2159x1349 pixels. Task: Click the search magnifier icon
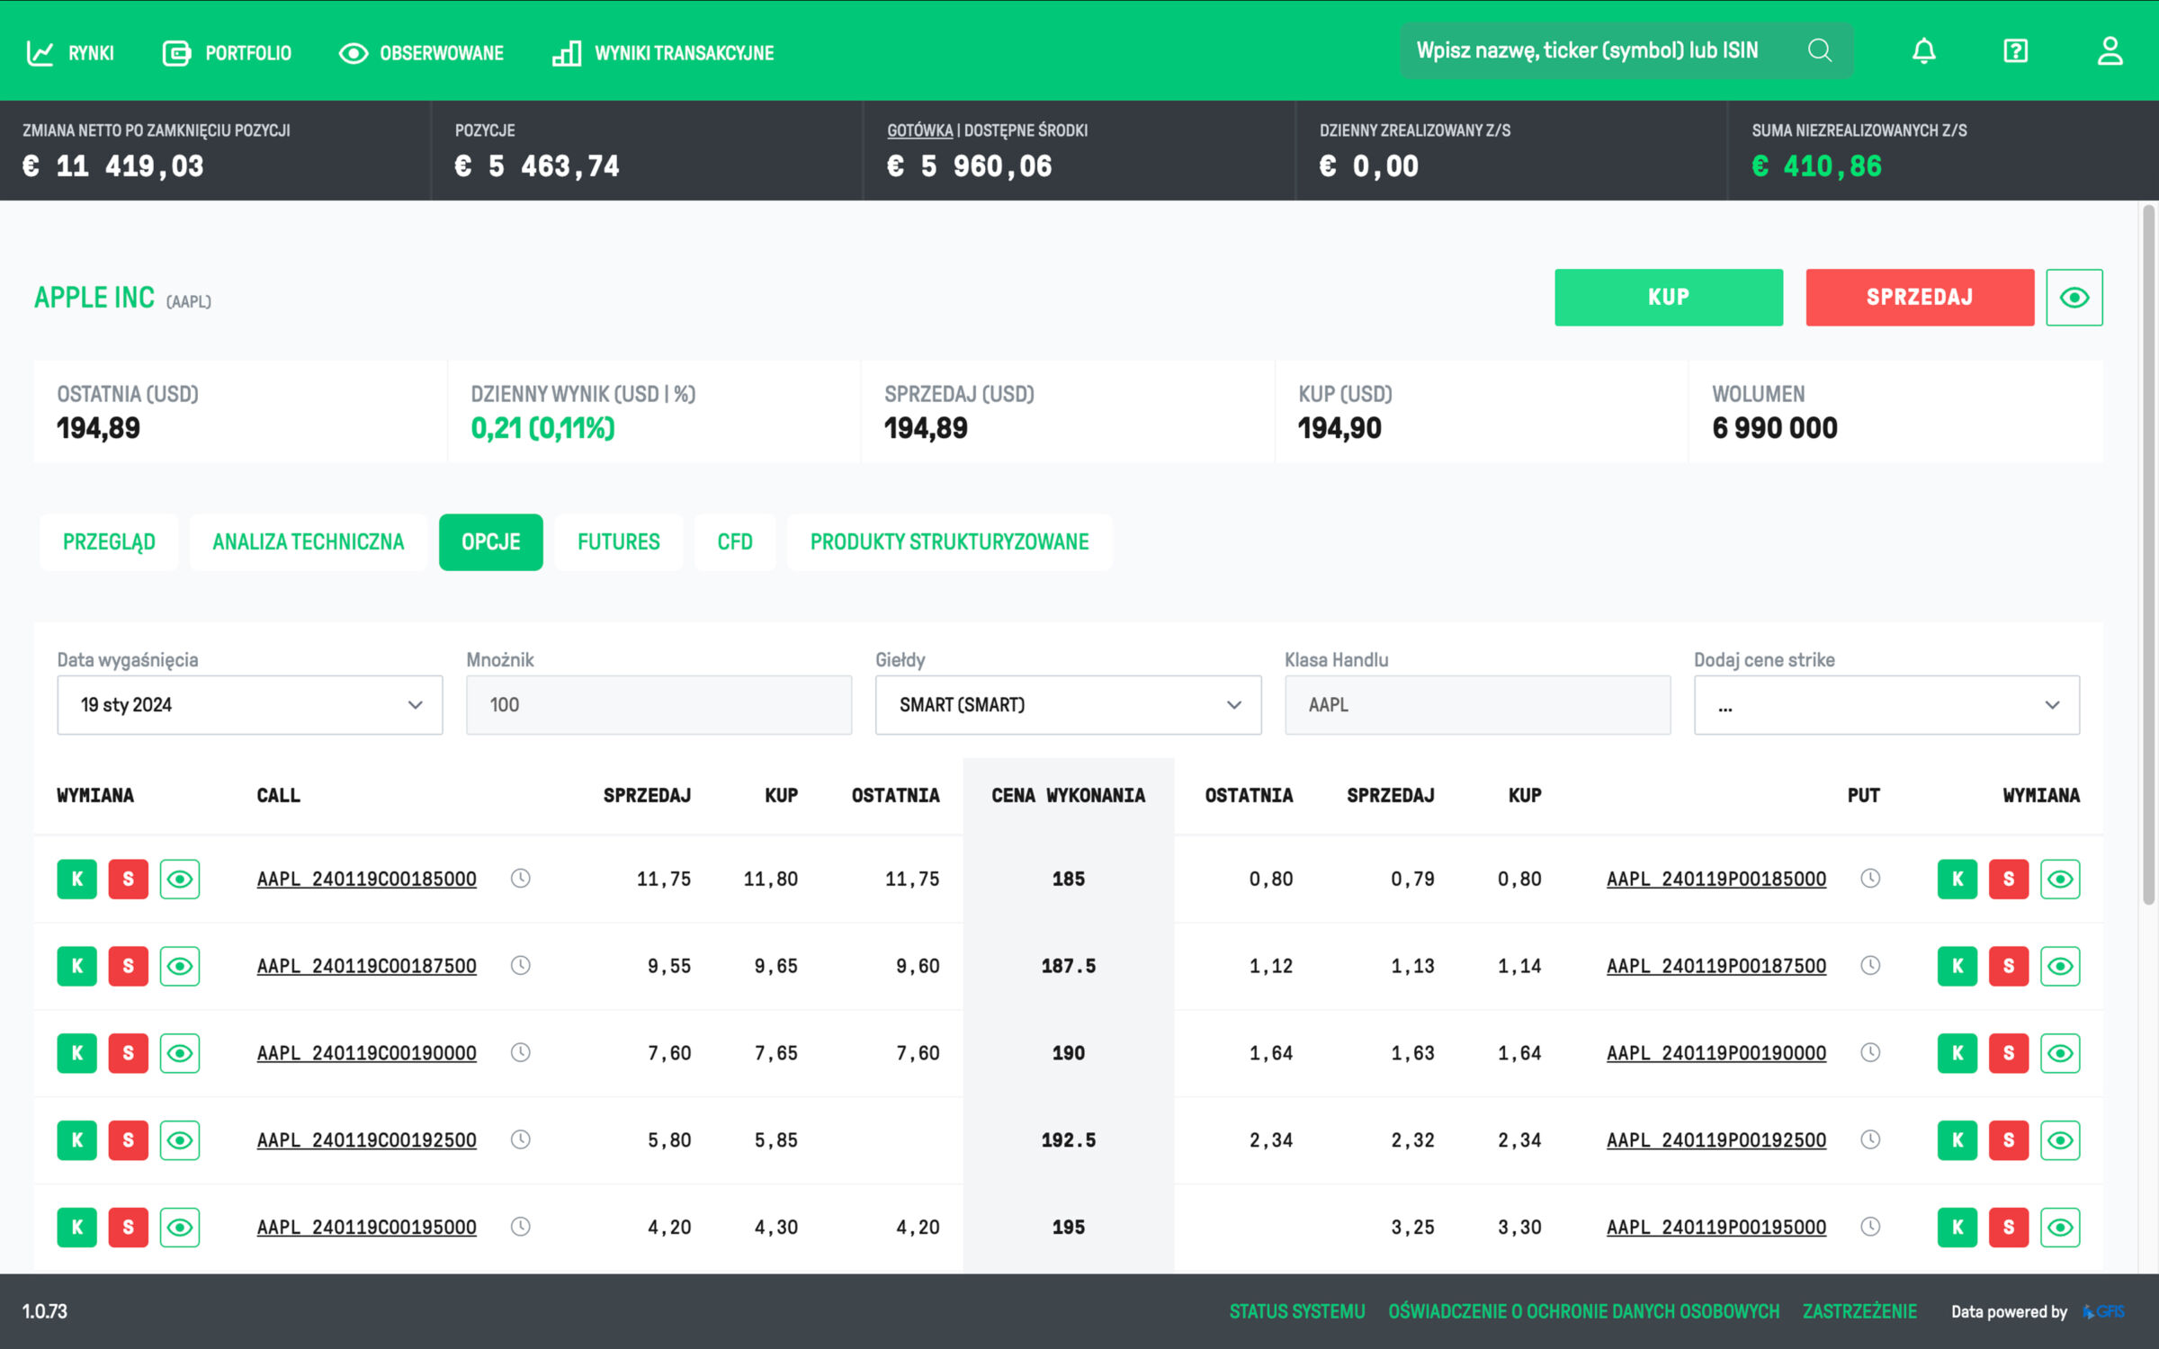coord(1819,50)
